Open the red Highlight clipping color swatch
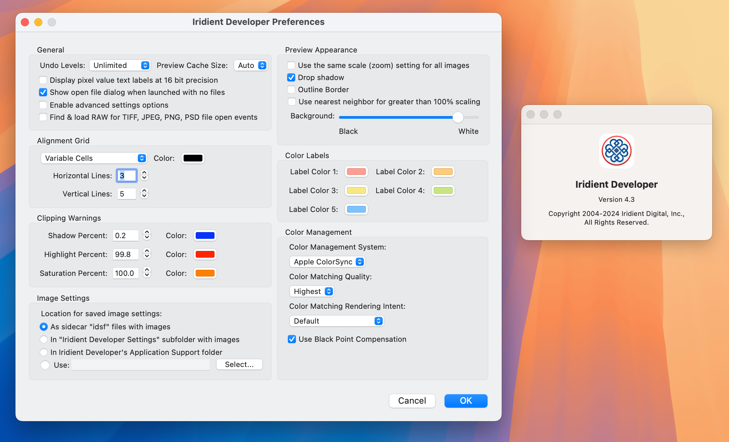Screen dimensions: 729x442 [205, 254]
